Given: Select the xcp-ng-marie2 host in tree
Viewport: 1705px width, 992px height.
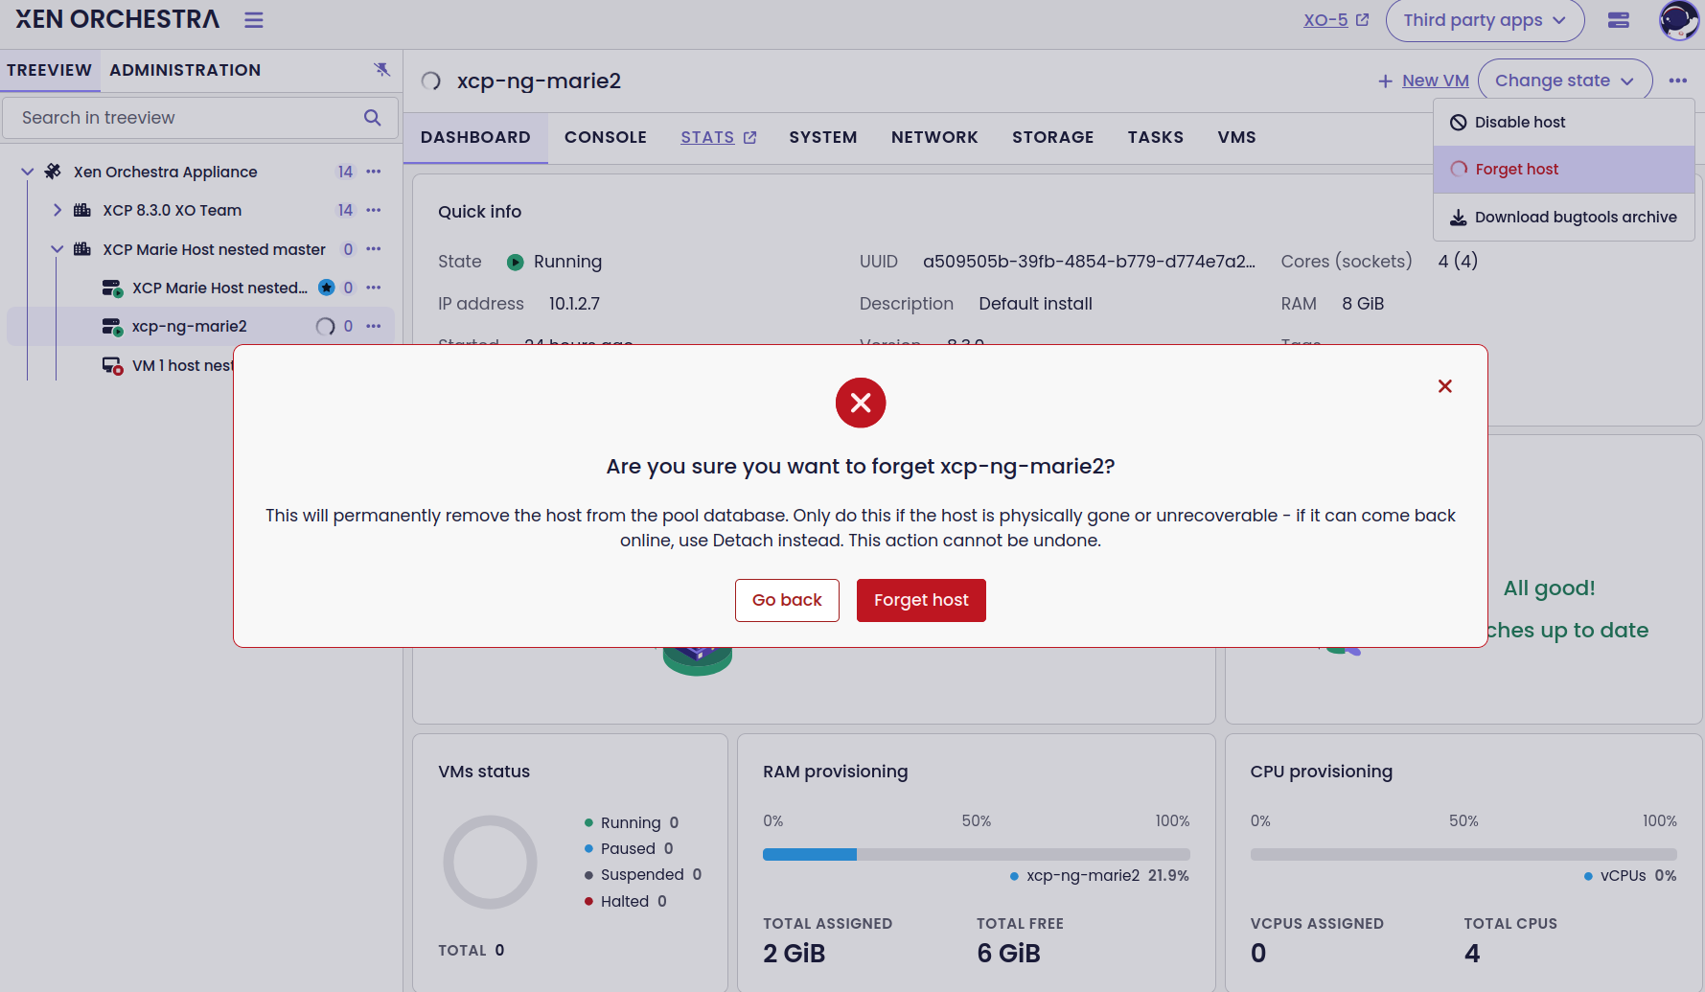Looking at the screenshot, I should tap(190, 326).
